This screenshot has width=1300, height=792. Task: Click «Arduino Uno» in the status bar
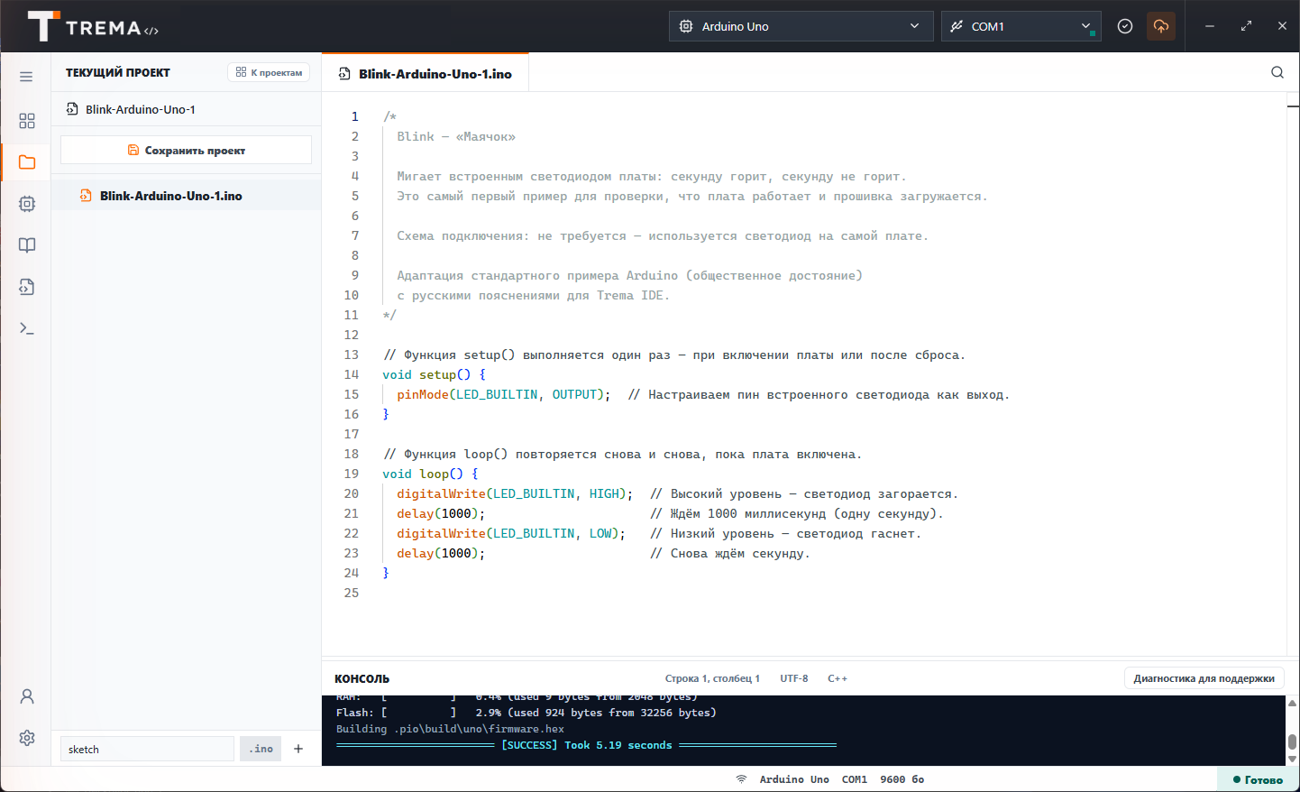point(794,779)
